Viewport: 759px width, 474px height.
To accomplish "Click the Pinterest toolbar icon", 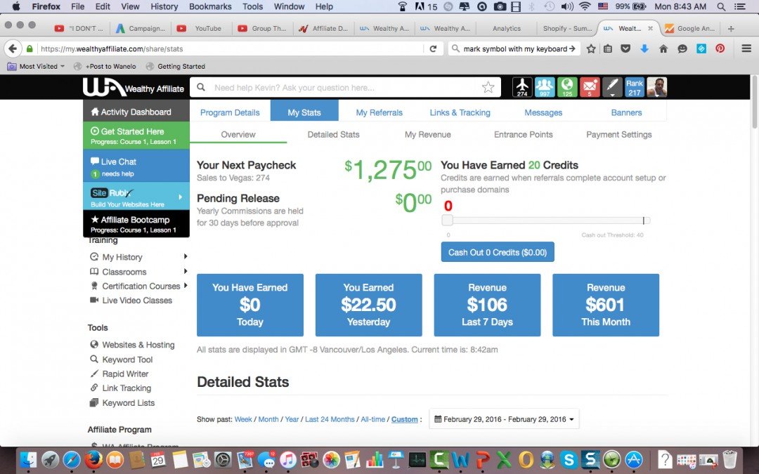I will click(720, 48).
